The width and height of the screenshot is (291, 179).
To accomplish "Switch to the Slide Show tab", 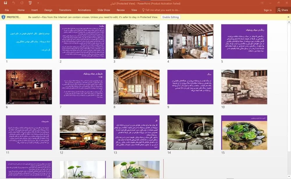I will coord(104,10).
